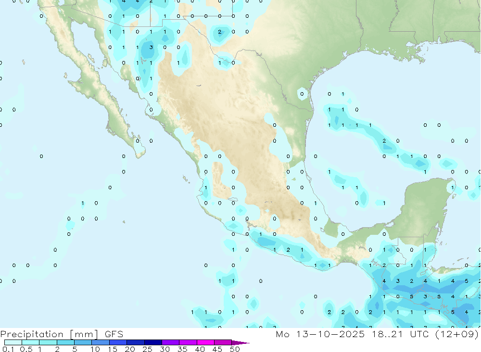Click the '[mm]' unit label
Image resolution: width=481 pixels, height=352 pixels.
coord(84,334)
